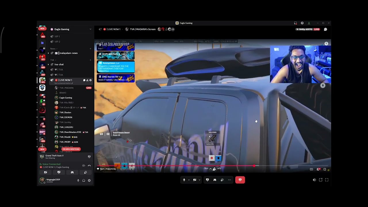Exit full screen inside the video player
Screen dimensions: 368x207
(325, 169)
